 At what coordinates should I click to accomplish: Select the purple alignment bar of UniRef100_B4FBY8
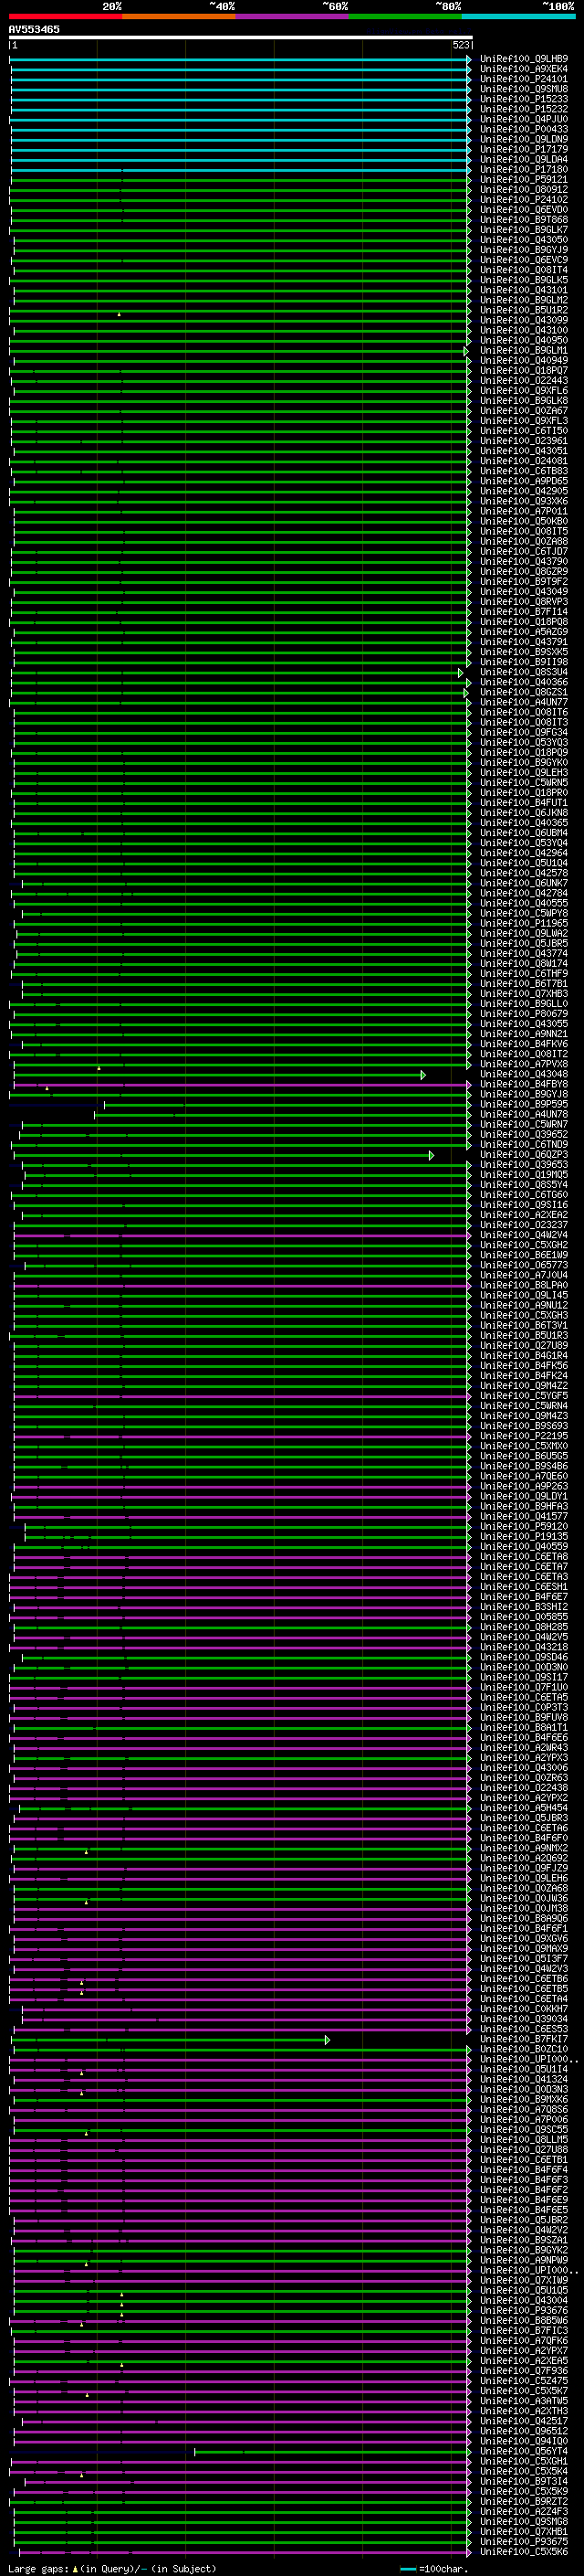pos(240,1085)
